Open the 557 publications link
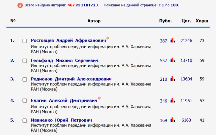The height and width of the screenshot is (135, 216). pyautogui.click(x=163, y=61)
